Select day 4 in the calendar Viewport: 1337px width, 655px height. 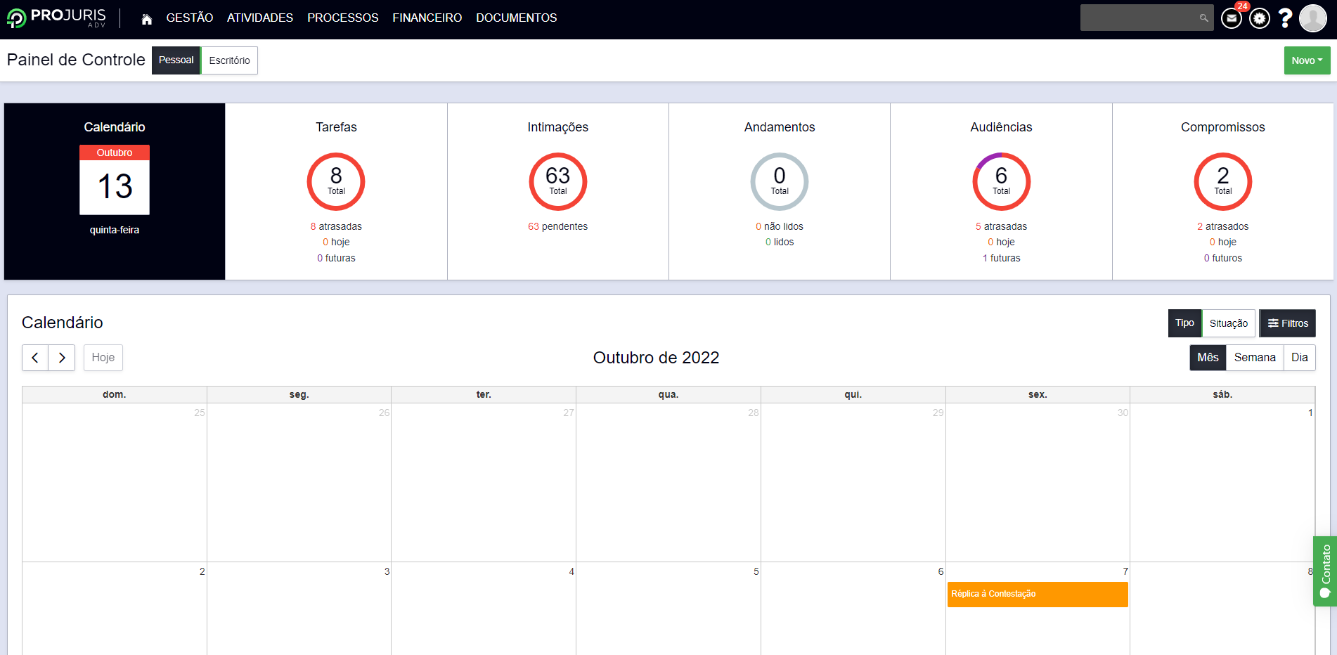(571, 571)
